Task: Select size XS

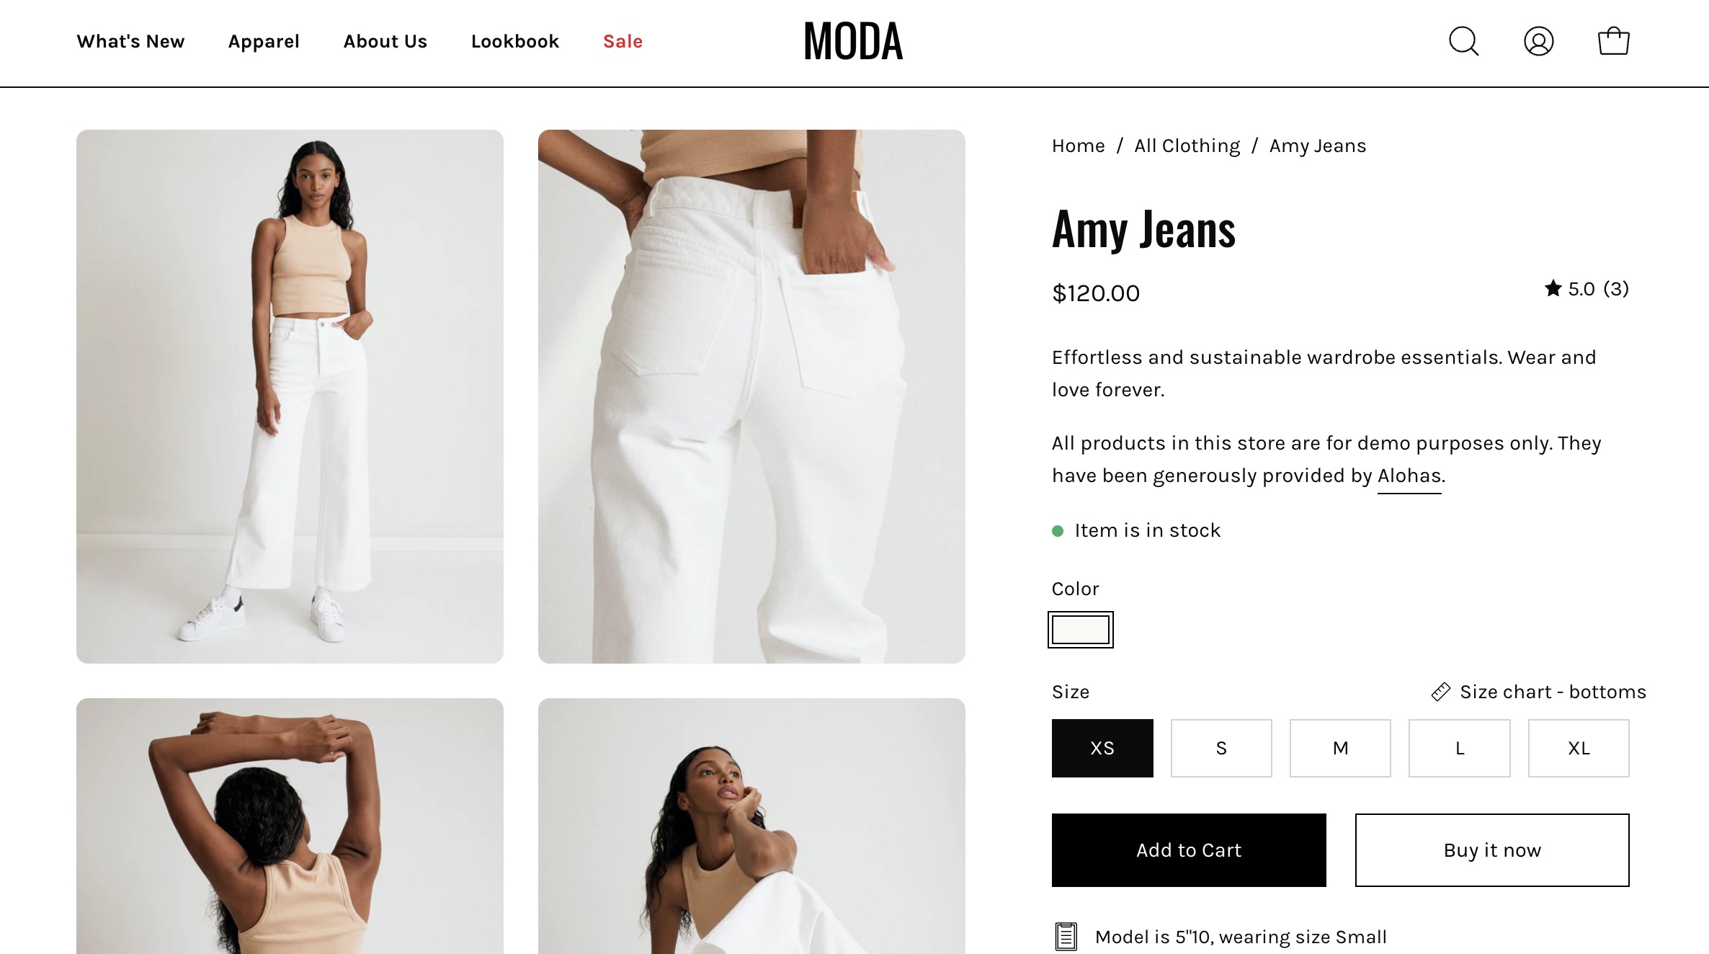Action: pos(1102,748)
